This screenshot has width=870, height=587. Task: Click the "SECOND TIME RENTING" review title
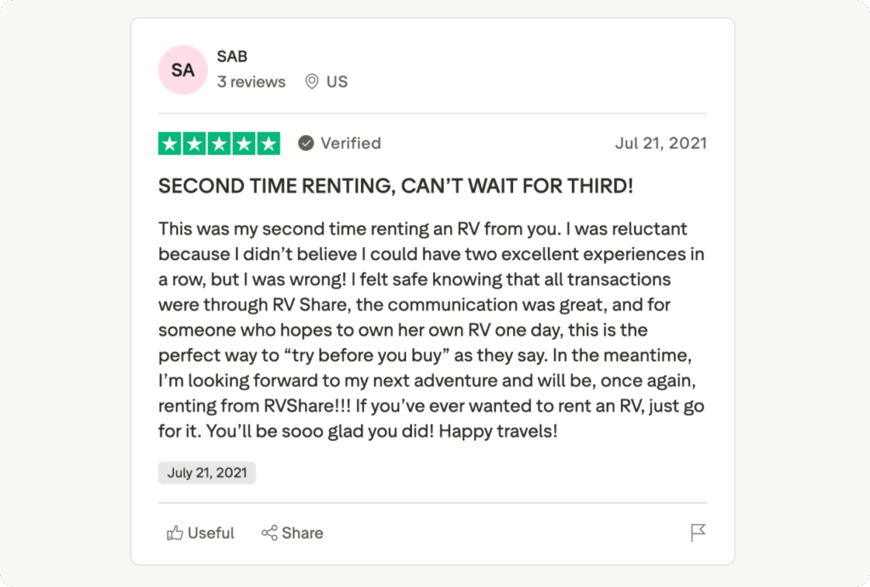395,187
